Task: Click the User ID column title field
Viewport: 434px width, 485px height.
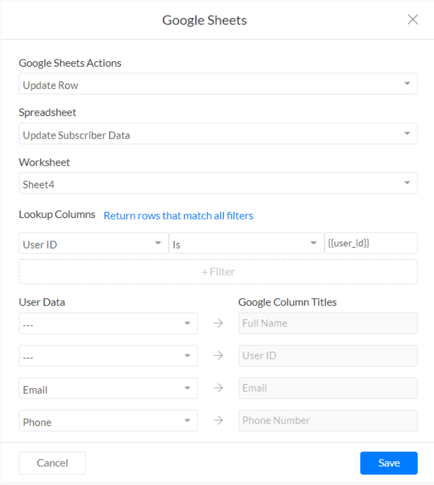Action: 328,356
